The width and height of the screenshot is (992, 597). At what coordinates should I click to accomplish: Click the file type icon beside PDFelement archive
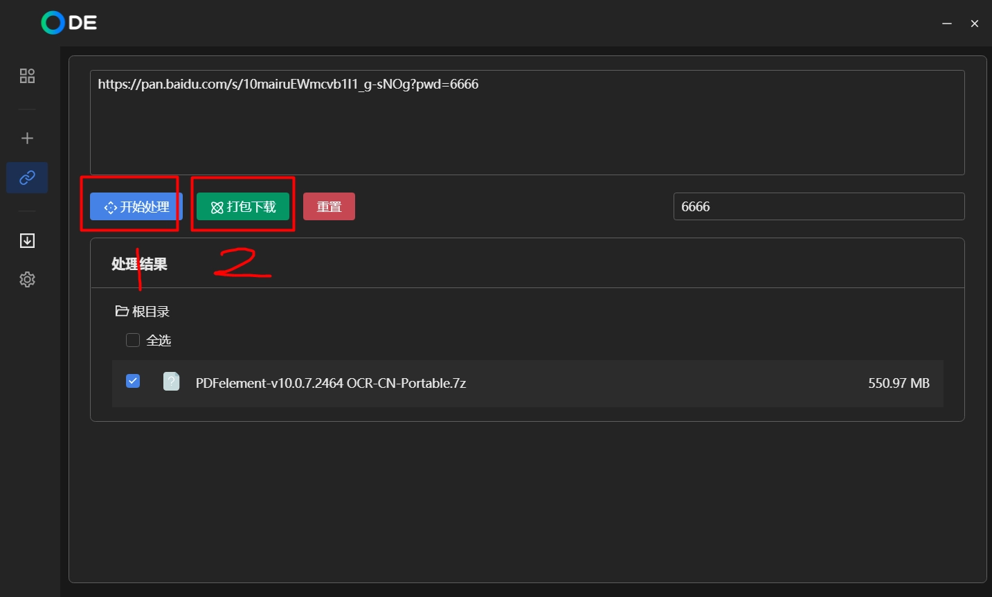click(x=171, y=382)
